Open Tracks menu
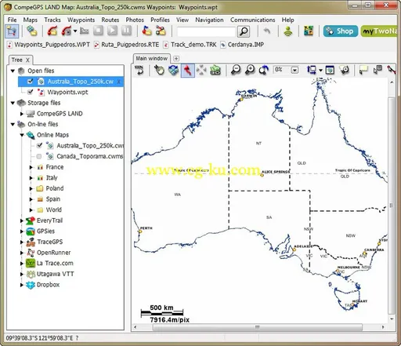This screenshot has width=401, height=346. click(x=52, y=20)
